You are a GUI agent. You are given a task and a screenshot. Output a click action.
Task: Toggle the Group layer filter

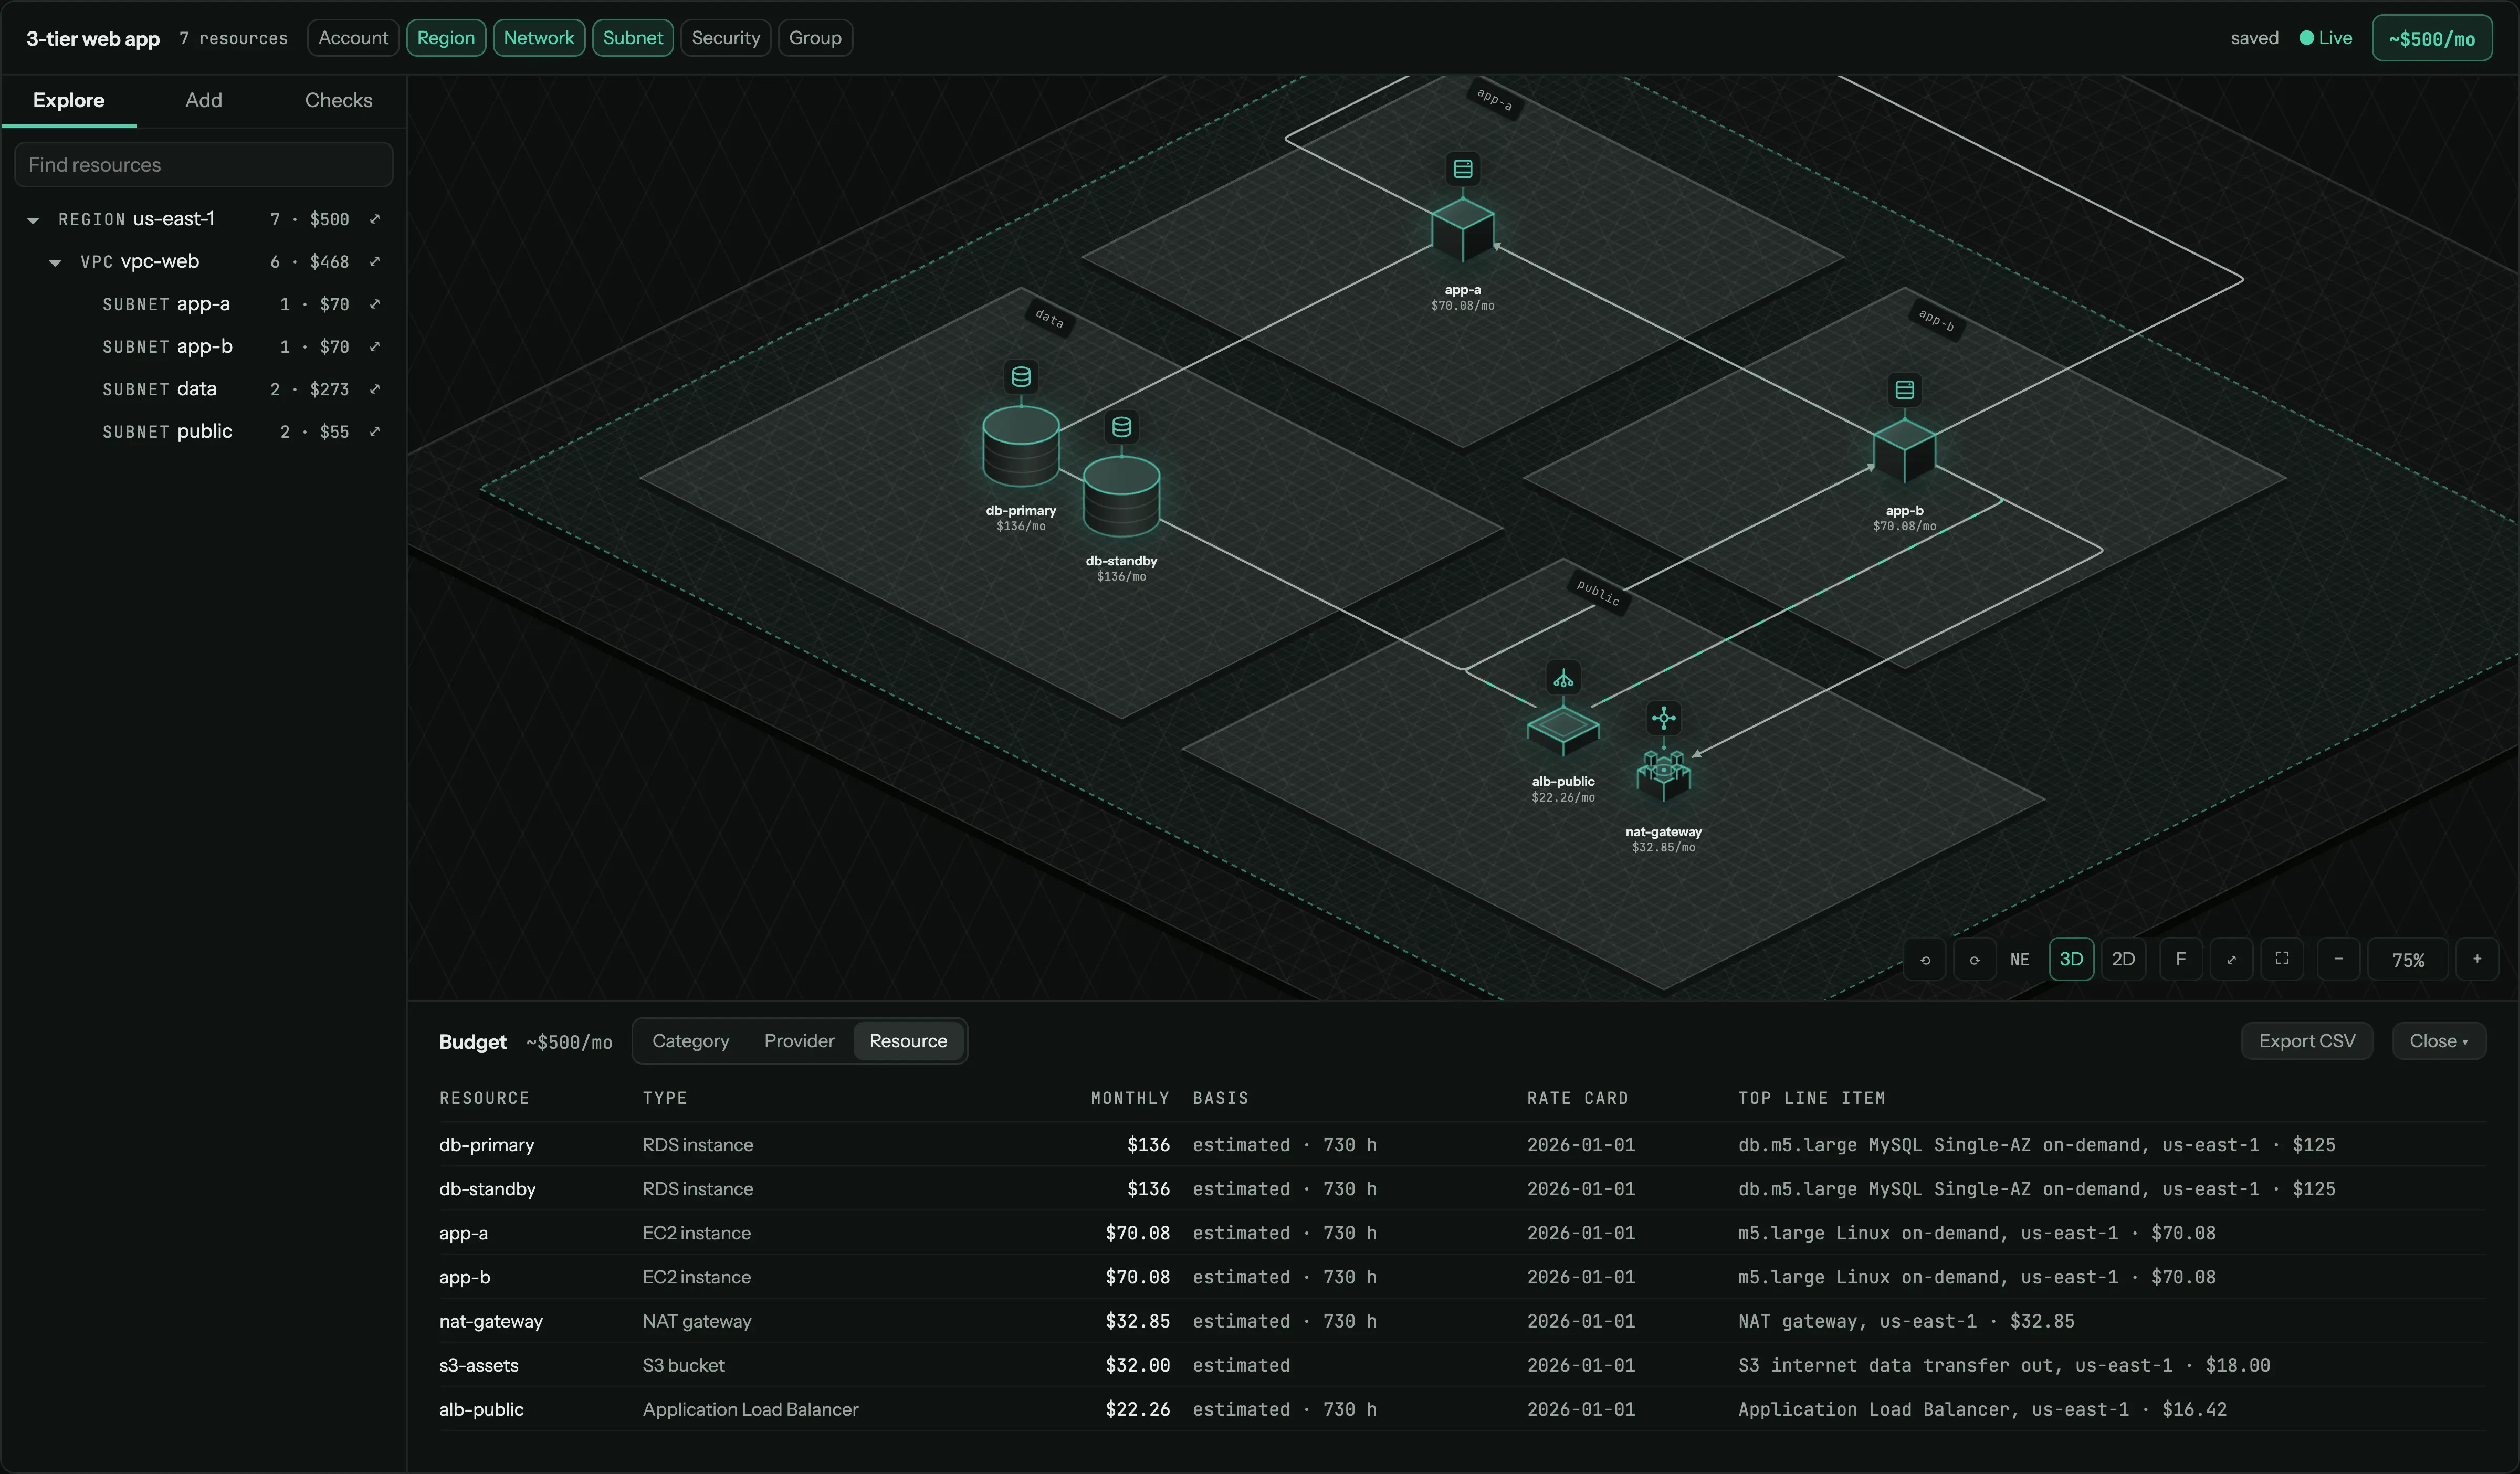point(815,38)
